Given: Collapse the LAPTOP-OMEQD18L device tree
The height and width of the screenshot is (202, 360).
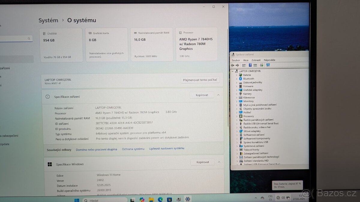Looking at the screenshot, I should [232, 71].
